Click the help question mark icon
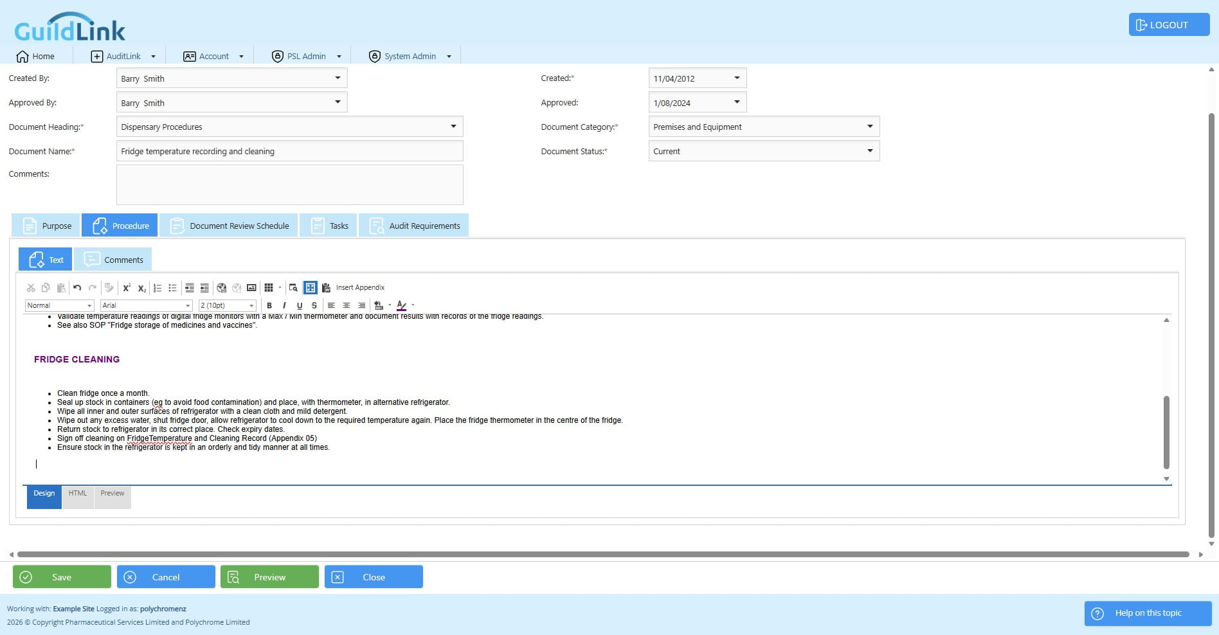The image size is (1219, 635). click(x=1097, y=613)
